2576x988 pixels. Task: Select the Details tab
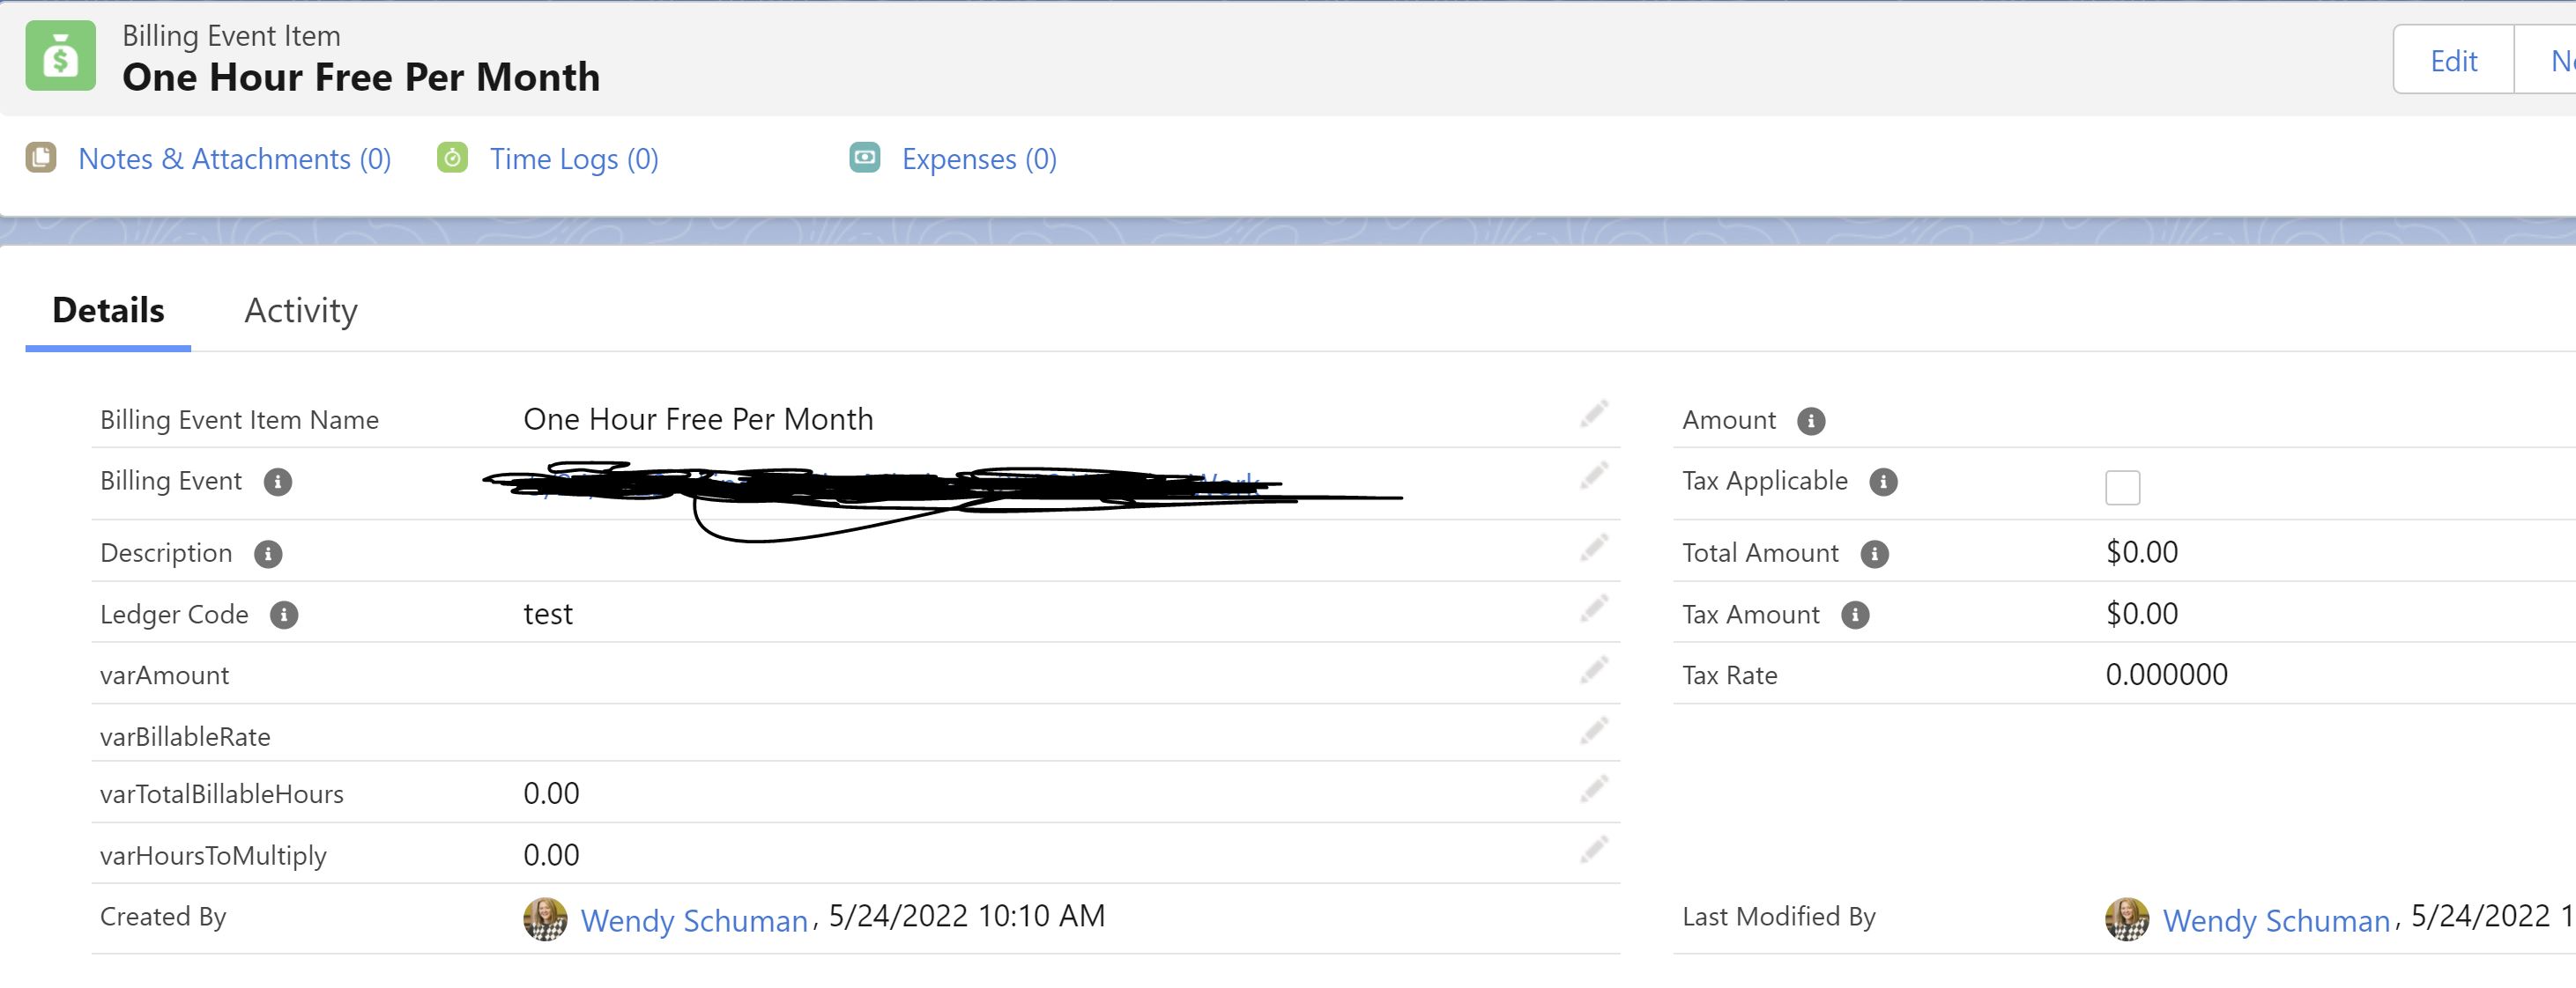(x=108, y=311)
